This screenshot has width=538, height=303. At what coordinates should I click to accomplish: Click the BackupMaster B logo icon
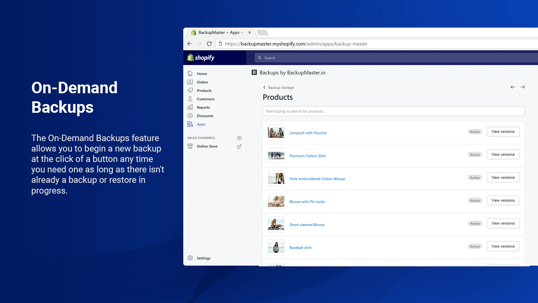[254, 72]
